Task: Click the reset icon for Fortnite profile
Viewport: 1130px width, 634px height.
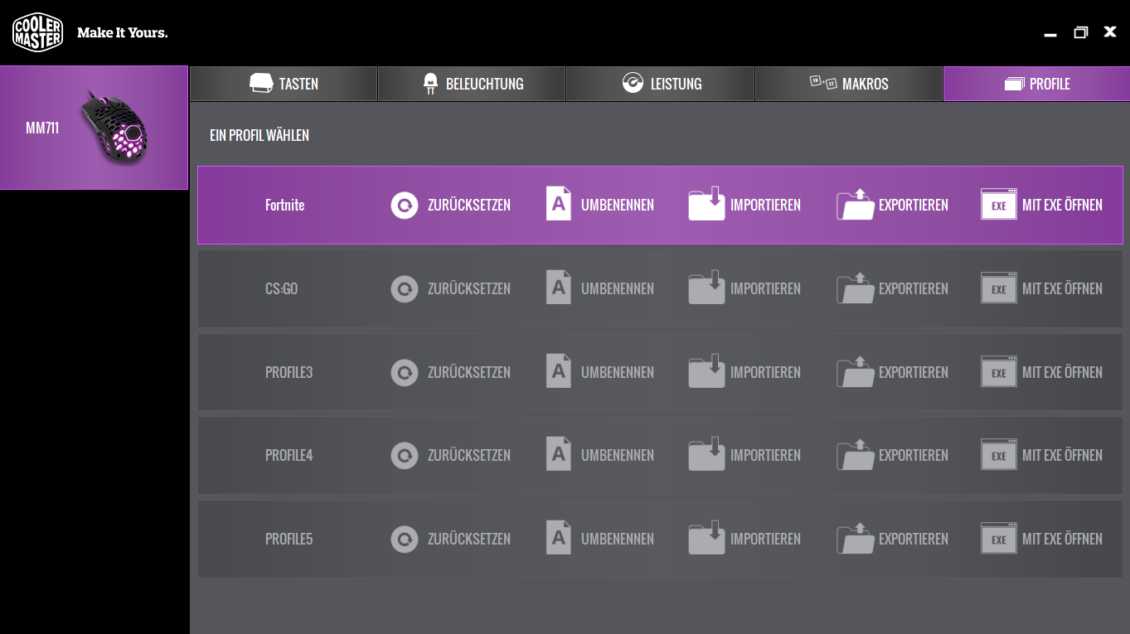Action: [x=405, y=205]
